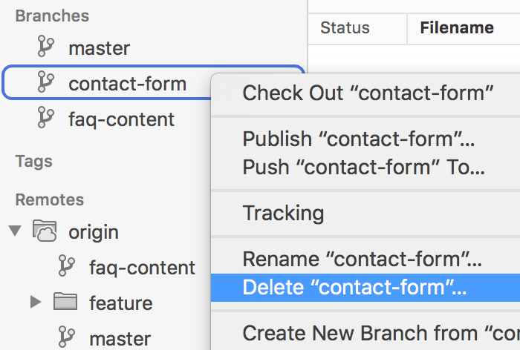Click Delete "contact-form" menu item
The image size is (520, 350).
click(354, 288)
